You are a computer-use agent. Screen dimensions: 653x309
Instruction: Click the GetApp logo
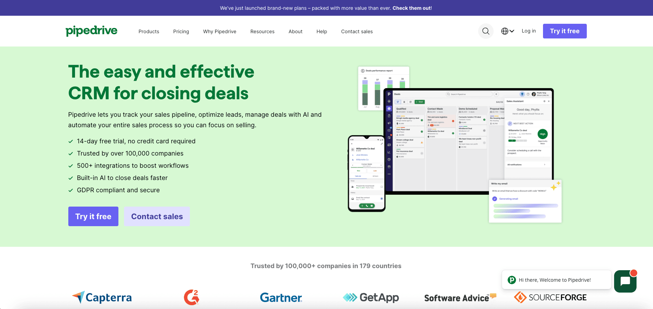point(371,297)
